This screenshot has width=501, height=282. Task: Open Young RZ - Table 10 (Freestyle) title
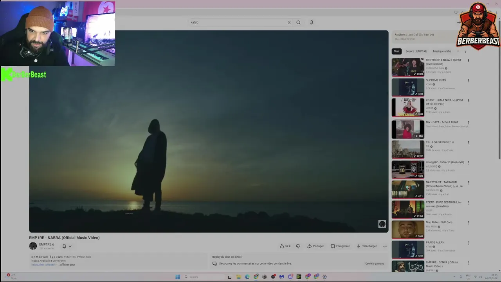pyautogui.click(x=445, y=162)
